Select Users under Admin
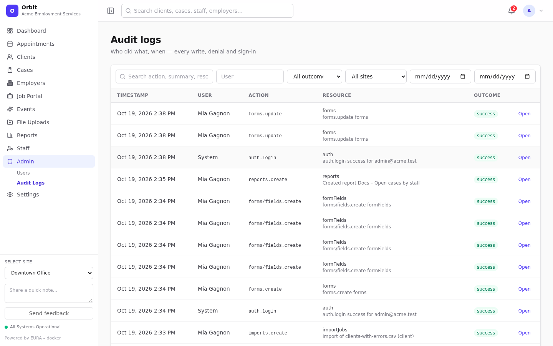Image resolution: width=553 pixels, height=346 pixels. pyautogui.click(x=23, y=173)
